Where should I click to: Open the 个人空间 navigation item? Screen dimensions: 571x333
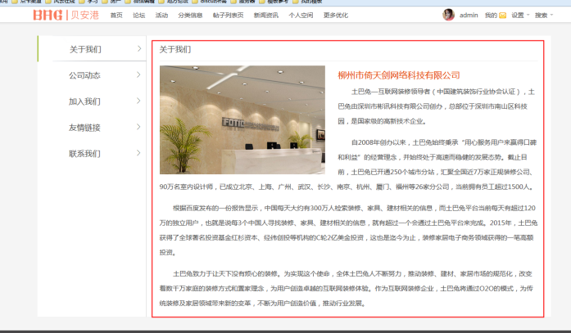click(301, 16)
